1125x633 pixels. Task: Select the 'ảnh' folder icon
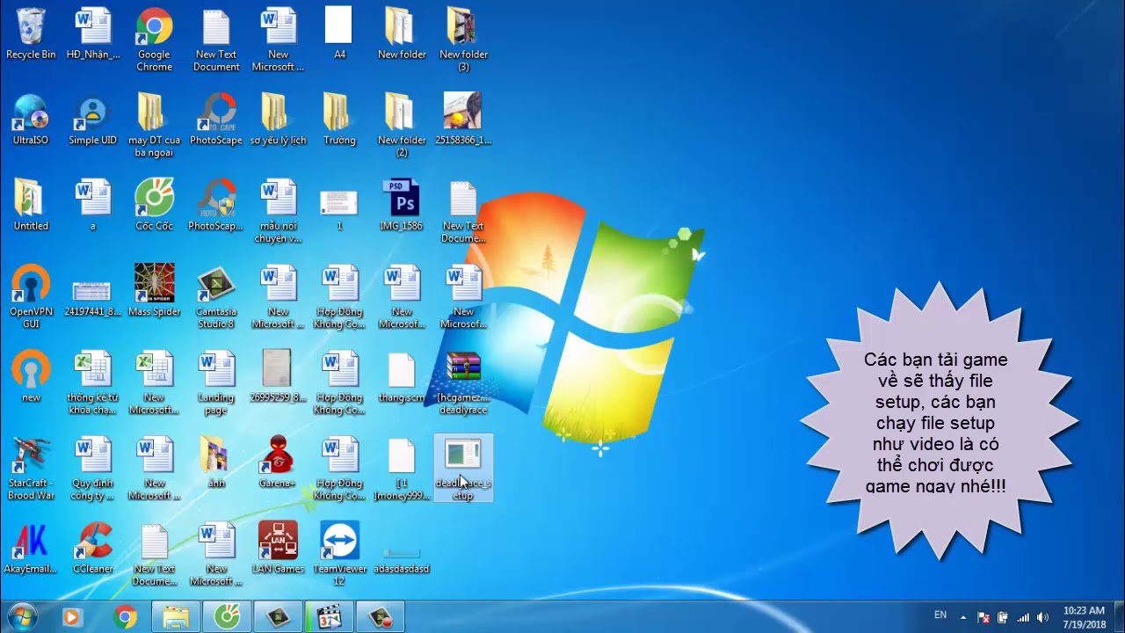pyautogui.click(x=216, y=462)
